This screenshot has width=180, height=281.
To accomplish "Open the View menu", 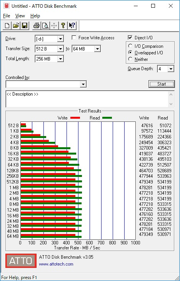I will tap(20, 16).
